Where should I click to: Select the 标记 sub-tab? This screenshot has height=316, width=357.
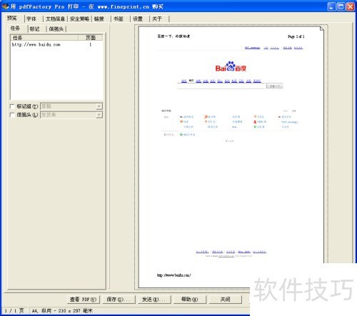(35, 29)
